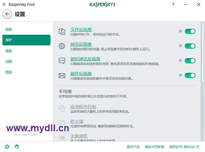Minimize the Kaspersky Free window
Screen dimensions: 205x152
coord(186,4)
